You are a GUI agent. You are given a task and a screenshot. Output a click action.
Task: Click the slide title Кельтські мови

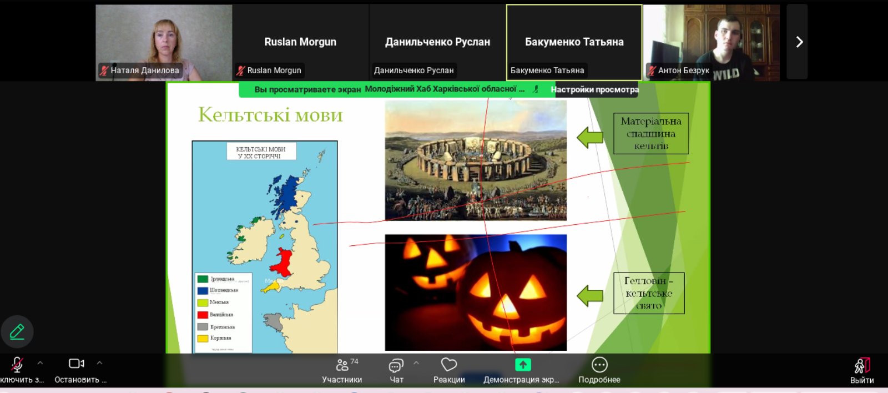[270, 115]
